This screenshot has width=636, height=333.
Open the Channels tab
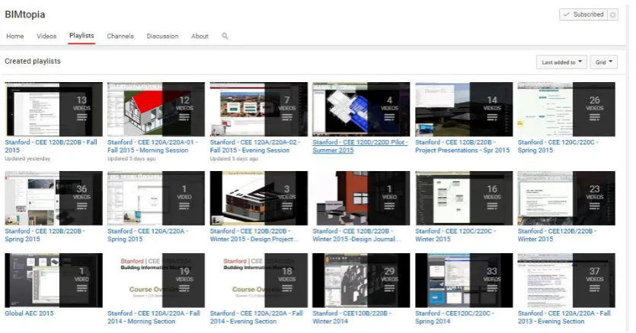(120, 36)
